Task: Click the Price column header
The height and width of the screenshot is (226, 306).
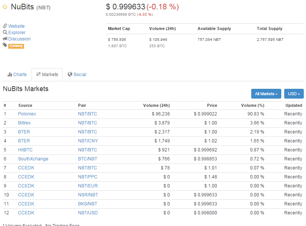Action: (x=212, y=105)
